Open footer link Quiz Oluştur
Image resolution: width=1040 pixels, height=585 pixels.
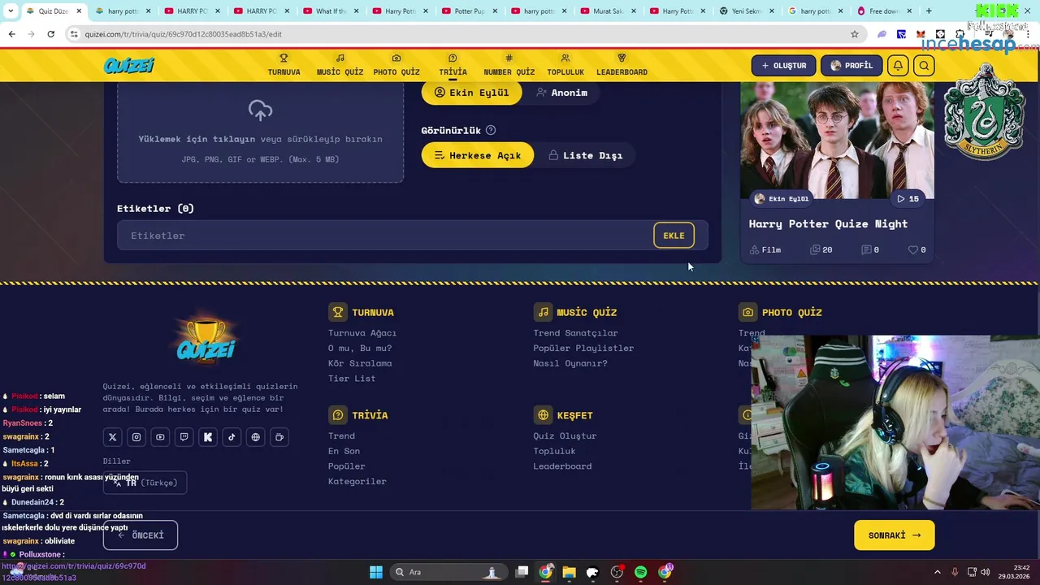565,435
